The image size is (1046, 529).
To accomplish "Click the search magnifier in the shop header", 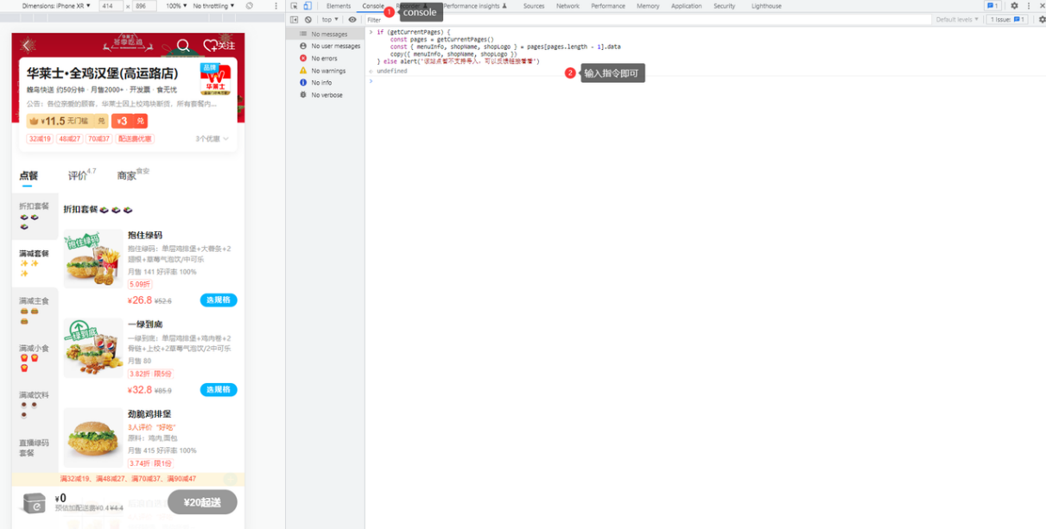I will (x=183, y=46).
